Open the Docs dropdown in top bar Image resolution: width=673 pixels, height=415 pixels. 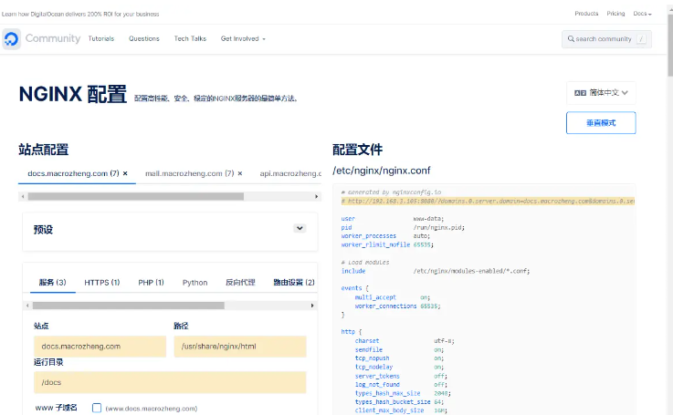(642, 14)
